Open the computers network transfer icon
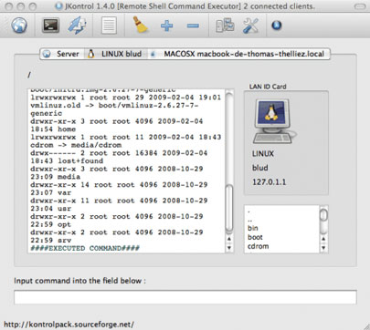Image resolution: width=370 pixels, height=330 pixels. click(225, 26)
